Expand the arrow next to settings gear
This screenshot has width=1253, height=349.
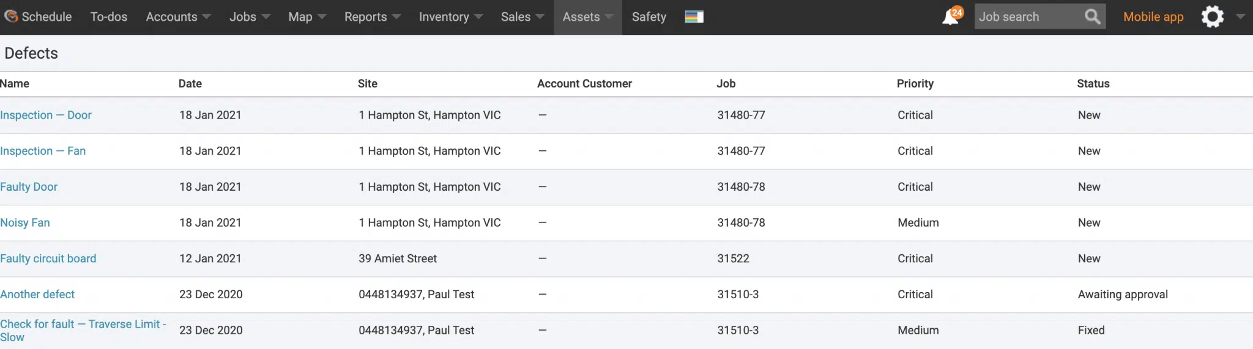click(1240, 17)
